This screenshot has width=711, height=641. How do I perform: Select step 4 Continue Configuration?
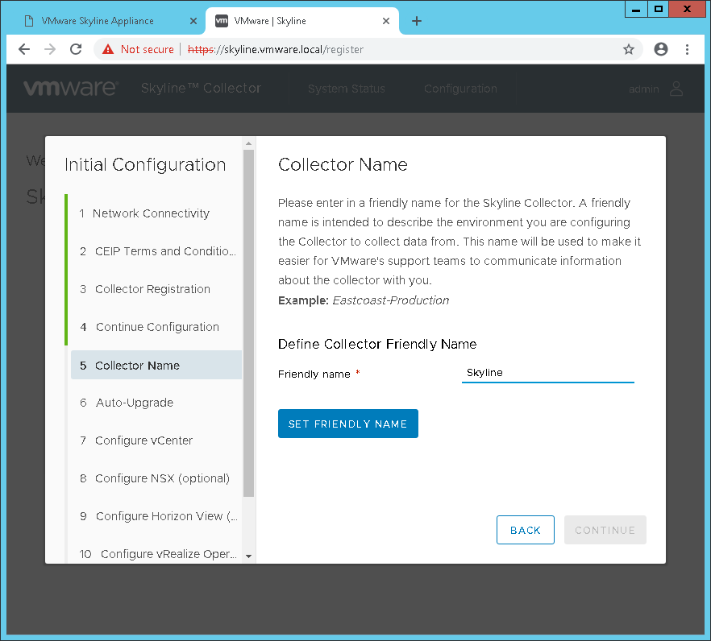[156, 327]
